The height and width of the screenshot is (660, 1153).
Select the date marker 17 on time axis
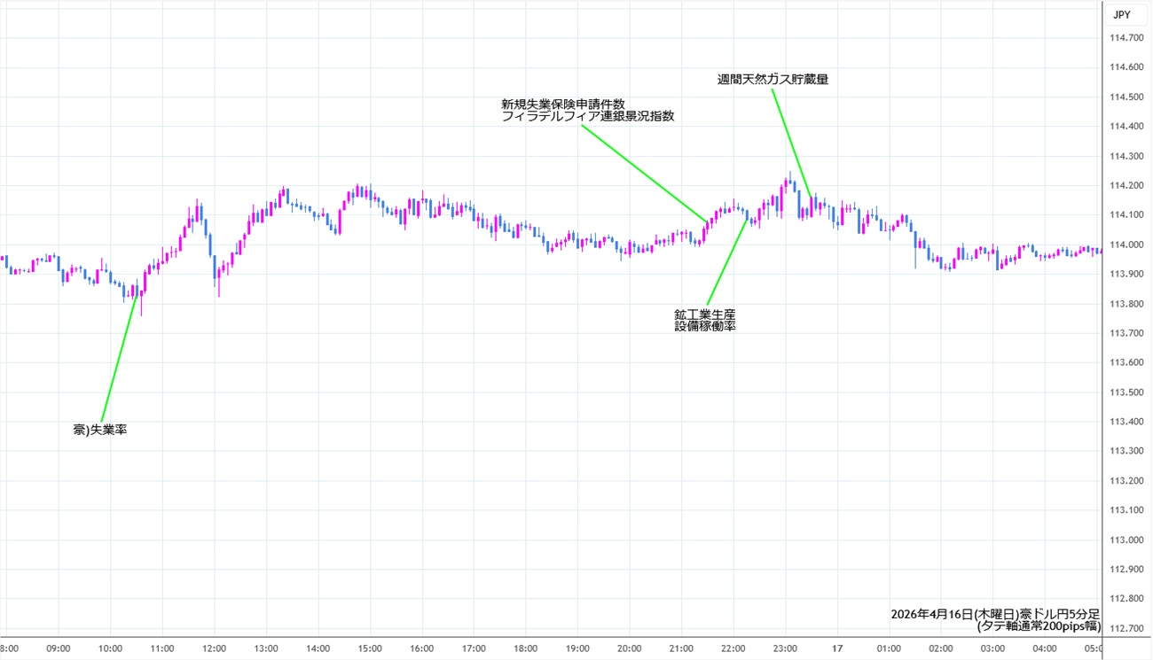(x=837, y=648)
